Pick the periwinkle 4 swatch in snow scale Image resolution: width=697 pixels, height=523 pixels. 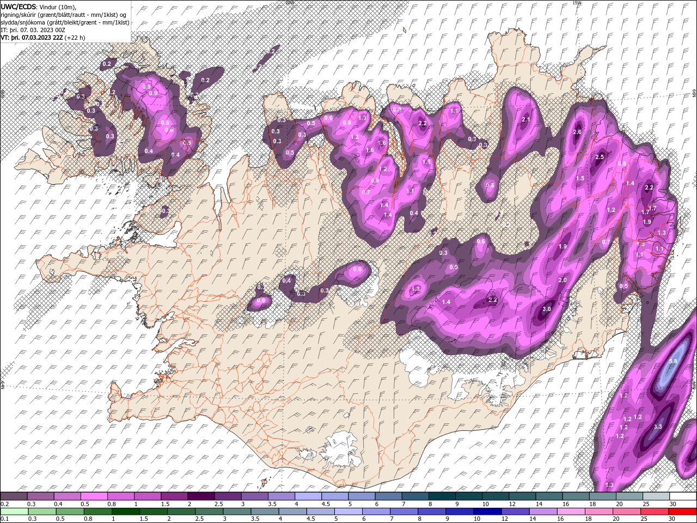pyautogui.click(x=308, y=496)
